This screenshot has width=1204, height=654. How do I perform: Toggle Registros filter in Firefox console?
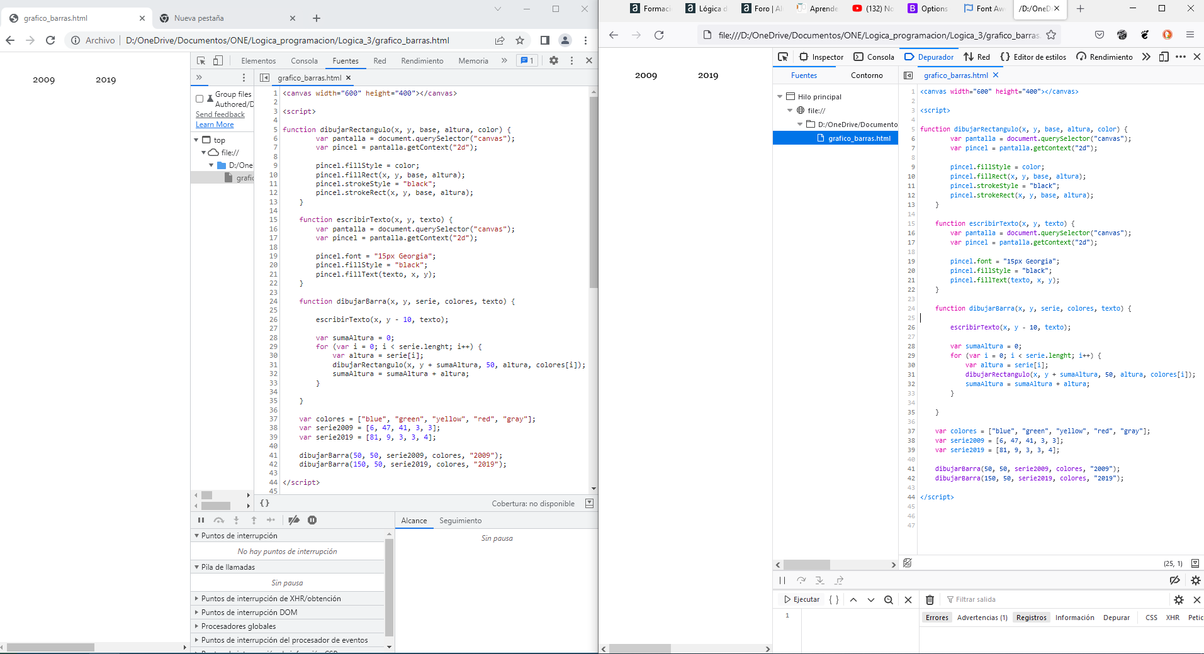[x=1031, y=618]
